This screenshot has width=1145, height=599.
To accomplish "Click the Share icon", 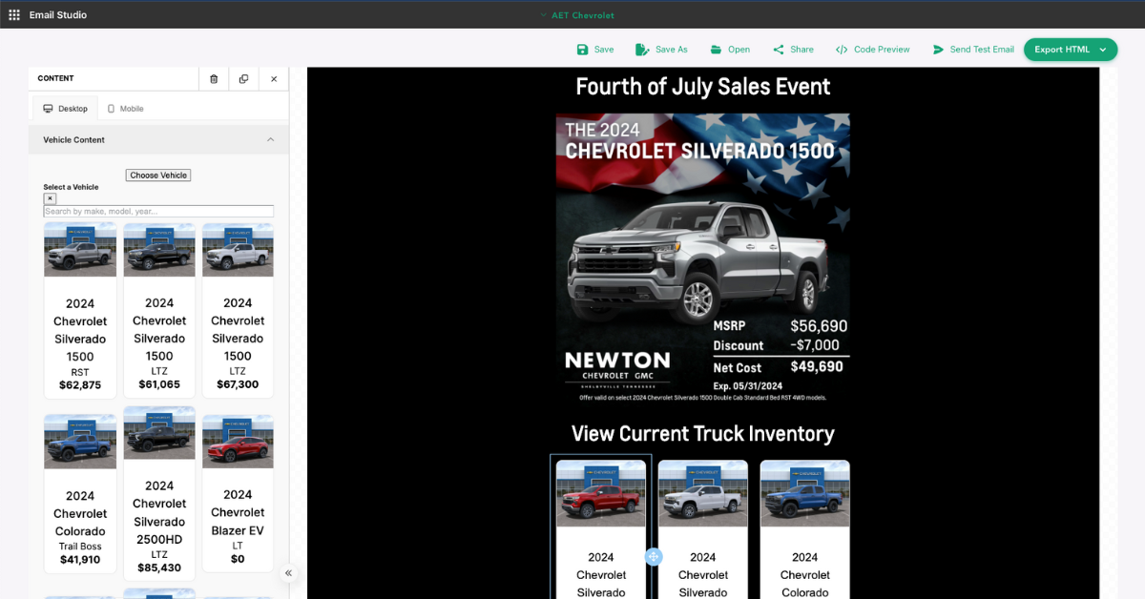I will tap(779, 50).
